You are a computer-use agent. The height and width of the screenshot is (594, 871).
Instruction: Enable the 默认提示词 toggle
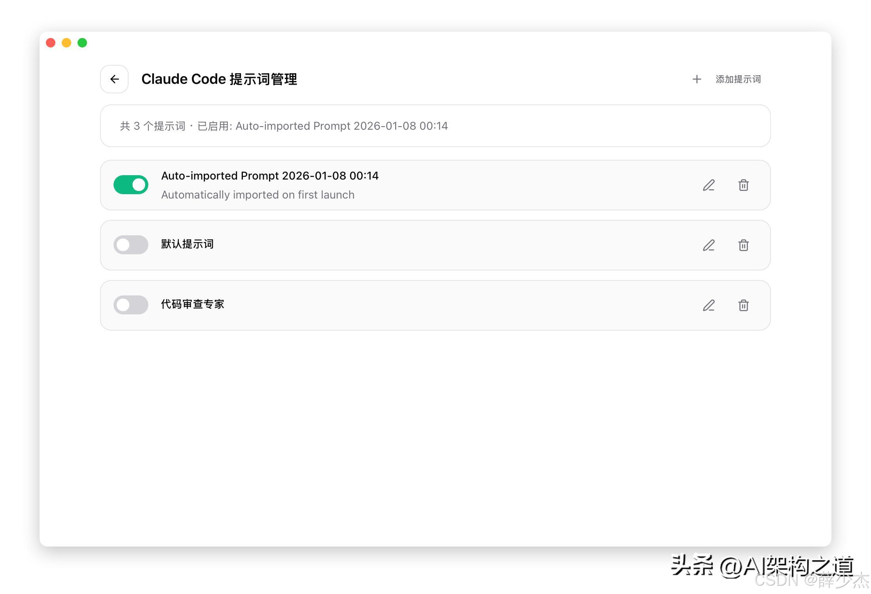131,245
